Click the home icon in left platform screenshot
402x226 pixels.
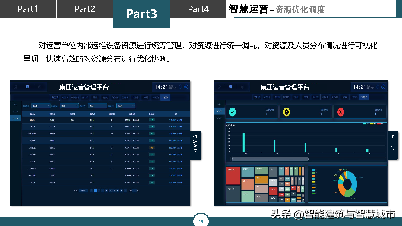pos(15,87)
